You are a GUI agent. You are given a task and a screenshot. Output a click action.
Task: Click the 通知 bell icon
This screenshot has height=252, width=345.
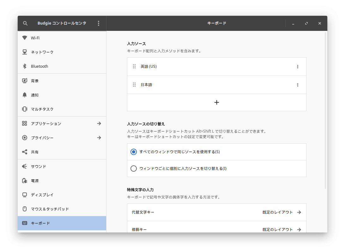point(25,95)
